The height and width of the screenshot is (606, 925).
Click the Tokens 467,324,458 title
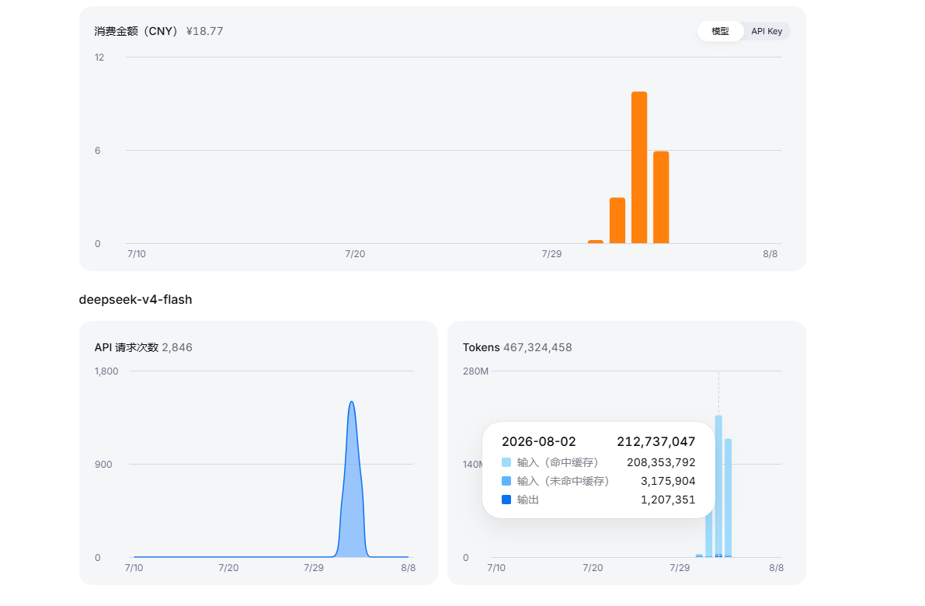(516, 347)
